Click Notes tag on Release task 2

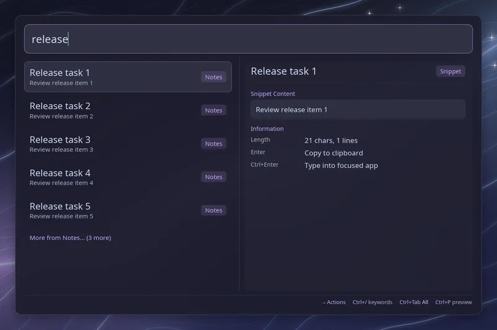pyautogui.click(x=214, y=110)
